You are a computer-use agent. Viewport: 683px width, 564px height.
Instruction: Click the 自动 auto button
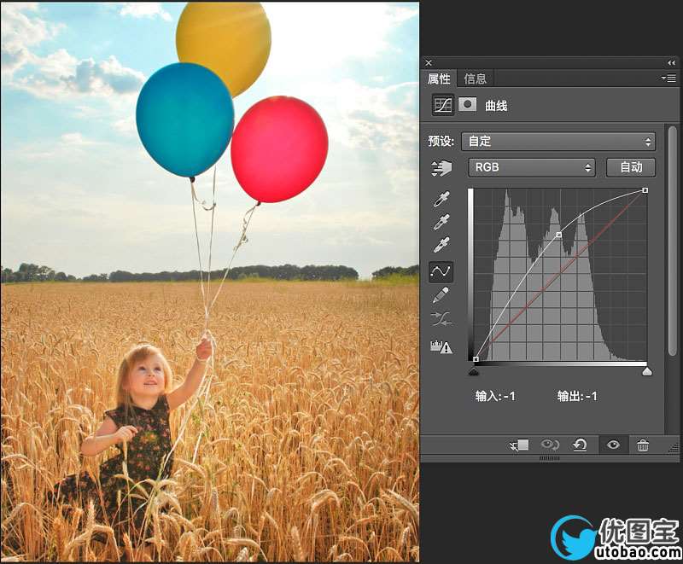631,167
